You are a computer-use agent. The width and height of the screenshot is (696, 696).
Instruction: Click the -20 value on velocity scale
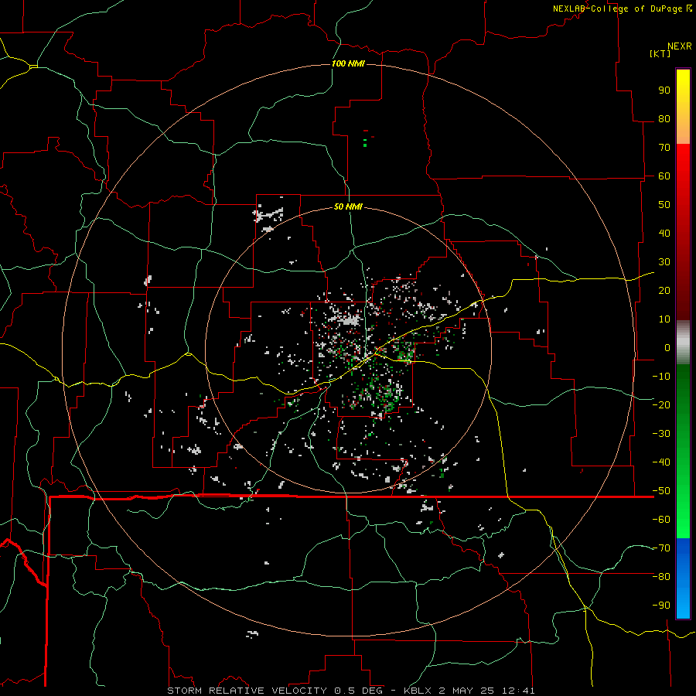point(661,405)
